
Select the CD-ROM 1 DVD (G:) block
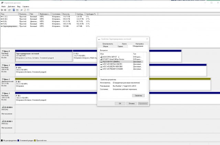tap(8, 126)
